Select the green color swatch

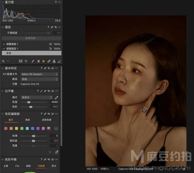(22, 128)
